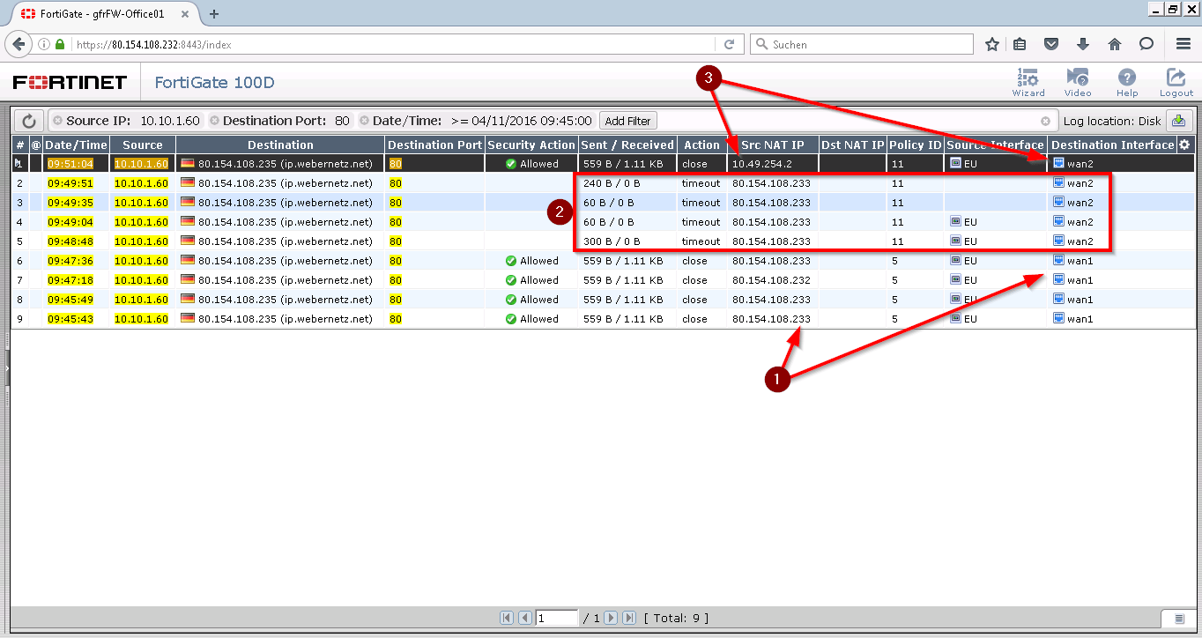Click the Video tutorials icon
Image resolution: width=1202 pixels, height=638 pixels.
coord(1077,82)
